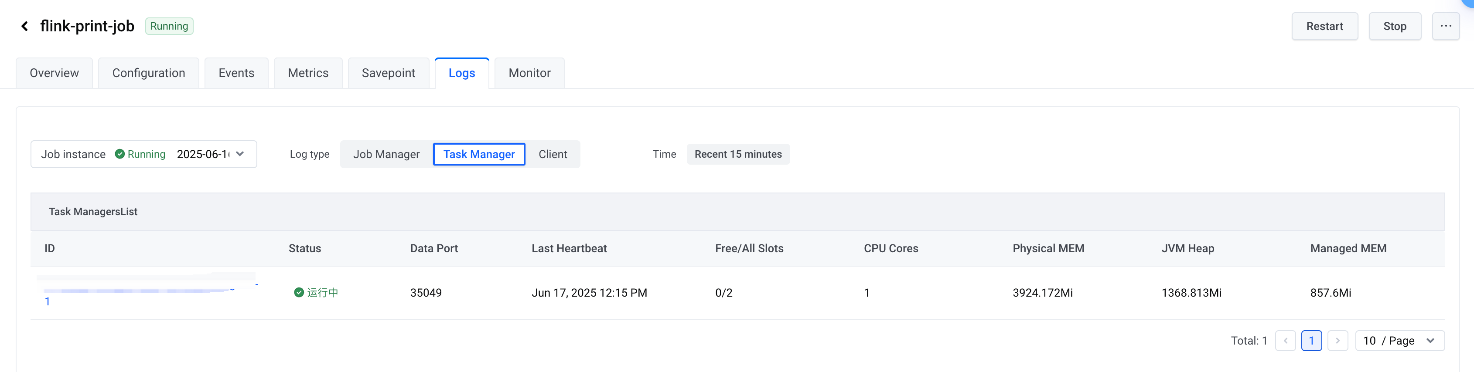Click the Stop button
The height and width of the screenshot is (372, 1474).
coord(1395,26)
